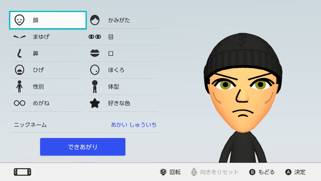The height and width of the screenshot is (181, 321).
Task: Click the 向きをリセット reset orientation control
Action: 215,172
